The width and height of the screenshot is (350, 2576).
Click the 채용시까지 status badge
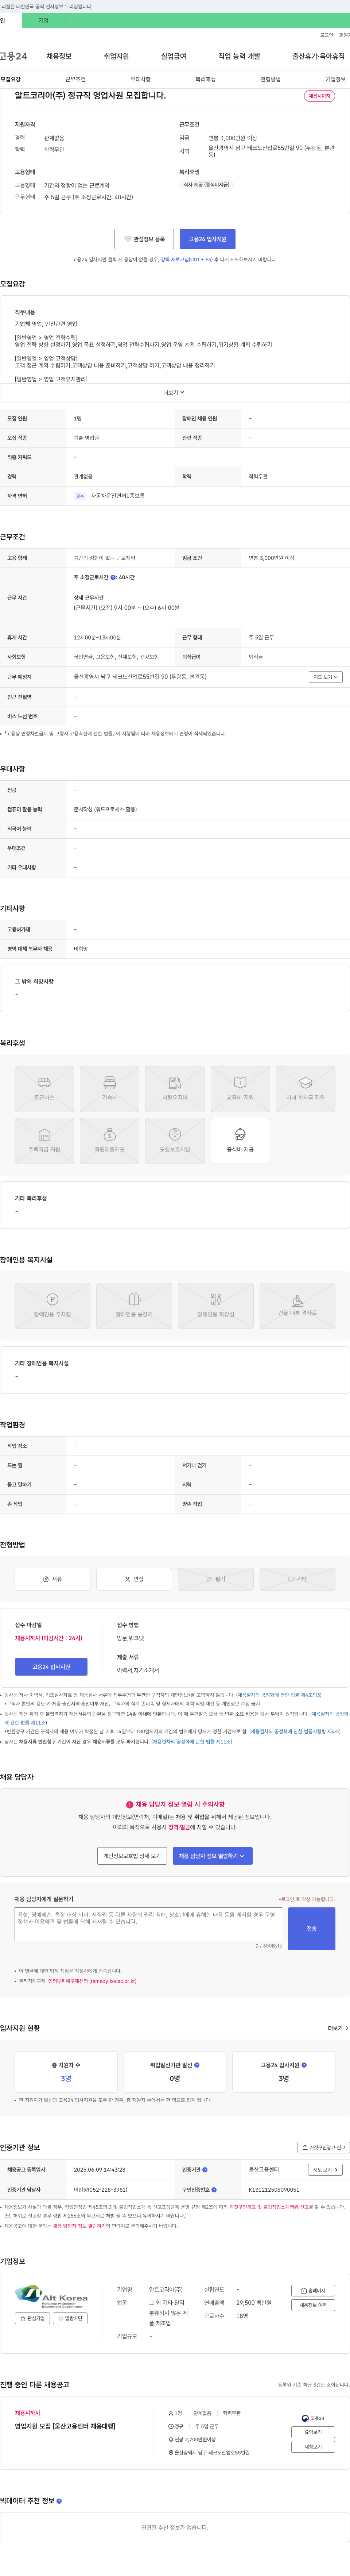319,96
